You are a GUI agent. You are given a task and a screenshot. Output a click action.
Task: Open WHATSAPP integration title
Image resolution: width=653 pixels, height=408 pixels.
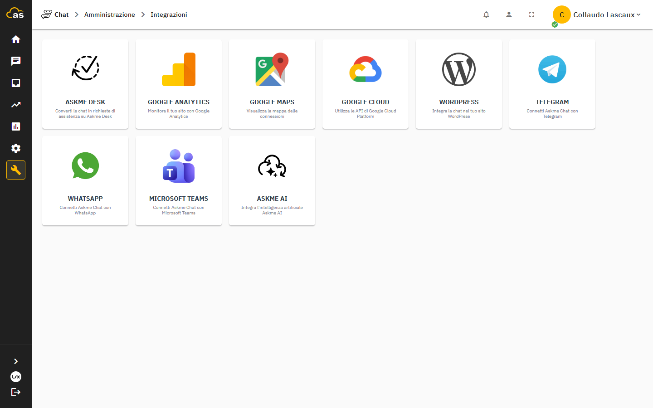tap(85, 199)
